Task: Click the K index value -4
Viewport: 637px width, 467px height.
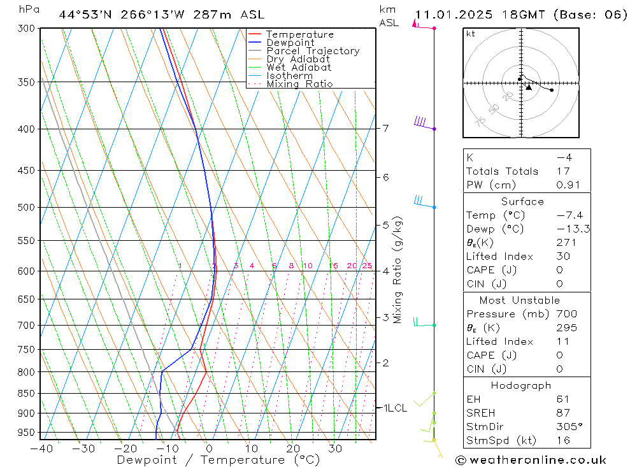Action: click(x=564, y=158)
